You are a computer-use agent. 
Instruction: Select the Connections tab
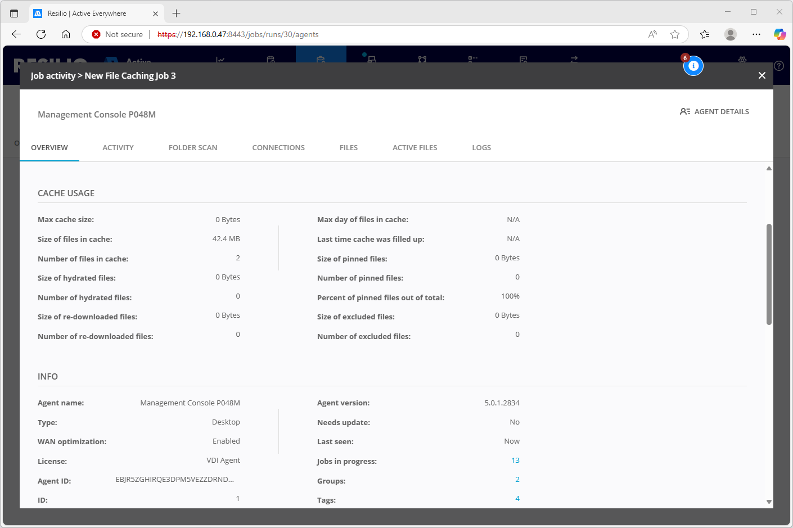[x=278, y=147]
